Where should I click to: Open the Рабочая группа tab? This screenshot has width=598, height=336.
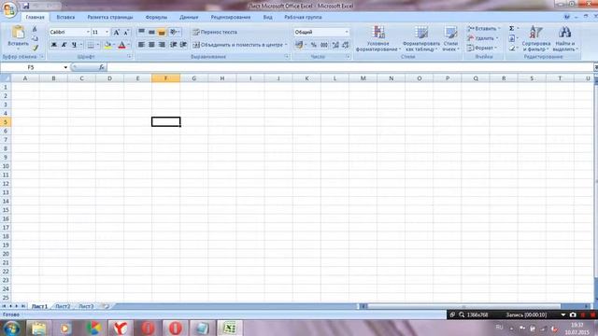(303, 17)
